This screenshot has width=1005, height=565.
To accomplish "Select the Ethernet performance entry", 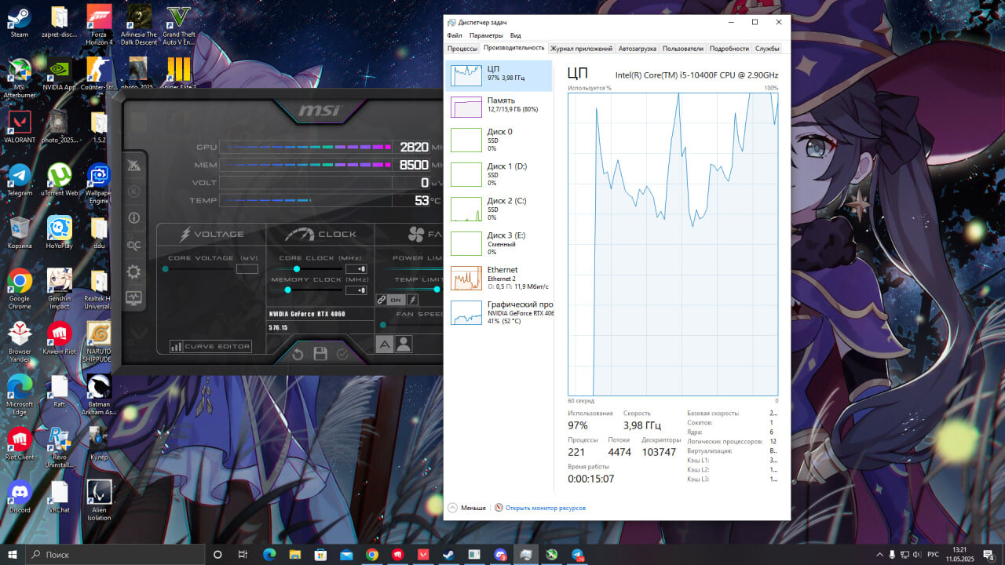I will [499, 278].
